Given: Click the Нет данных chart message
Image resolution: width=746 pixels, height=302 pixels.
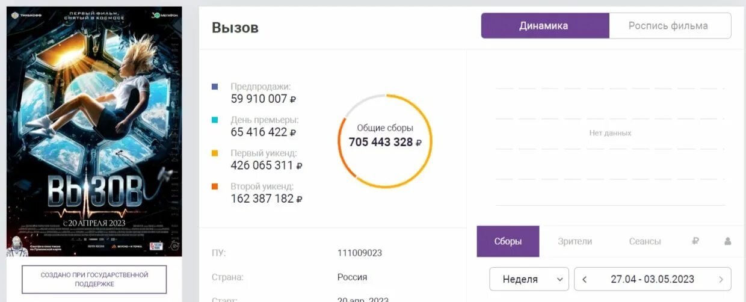Looking at the screenshot, I should point(610,133).
